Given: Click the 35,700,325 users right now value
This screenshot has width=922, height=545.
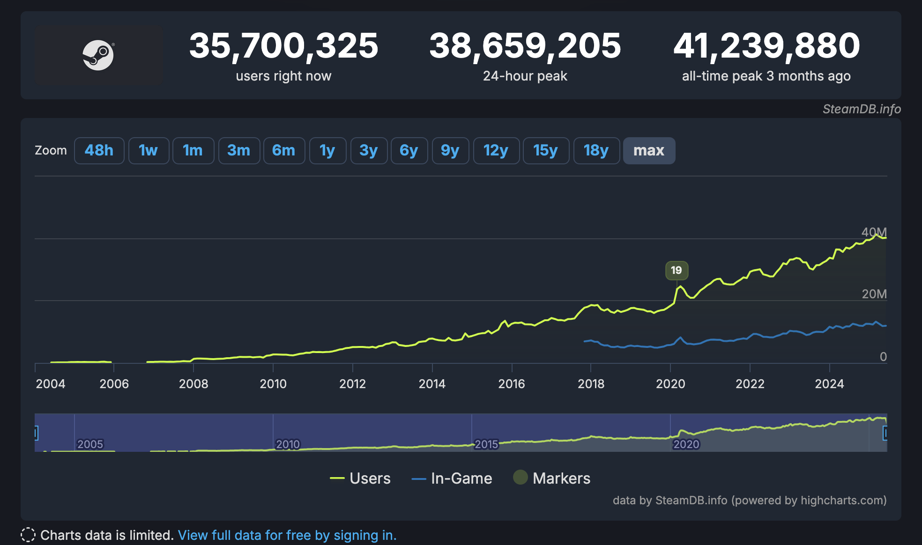Looking at the screenshot, I should pyautogui.click(x=283, y=45).
